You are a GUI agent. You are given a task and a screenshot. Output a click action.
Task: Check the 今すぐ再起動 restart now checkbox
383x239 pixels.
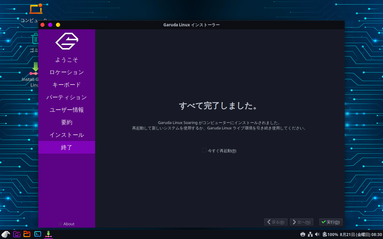click(204, 151)
